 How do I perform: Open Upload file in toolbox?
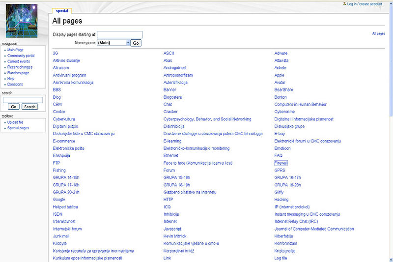coord(15,122)
